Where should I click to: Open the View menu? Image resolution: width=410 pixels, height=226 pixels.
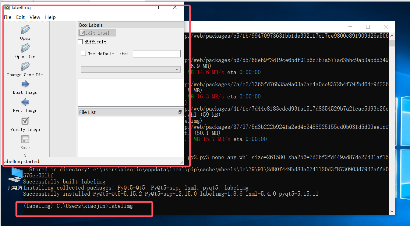point(35,17)
